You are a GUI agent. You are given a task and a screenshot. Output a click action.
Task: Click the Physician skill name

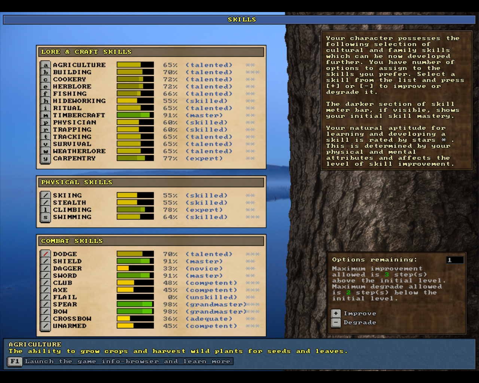click(x=74, y=123)
